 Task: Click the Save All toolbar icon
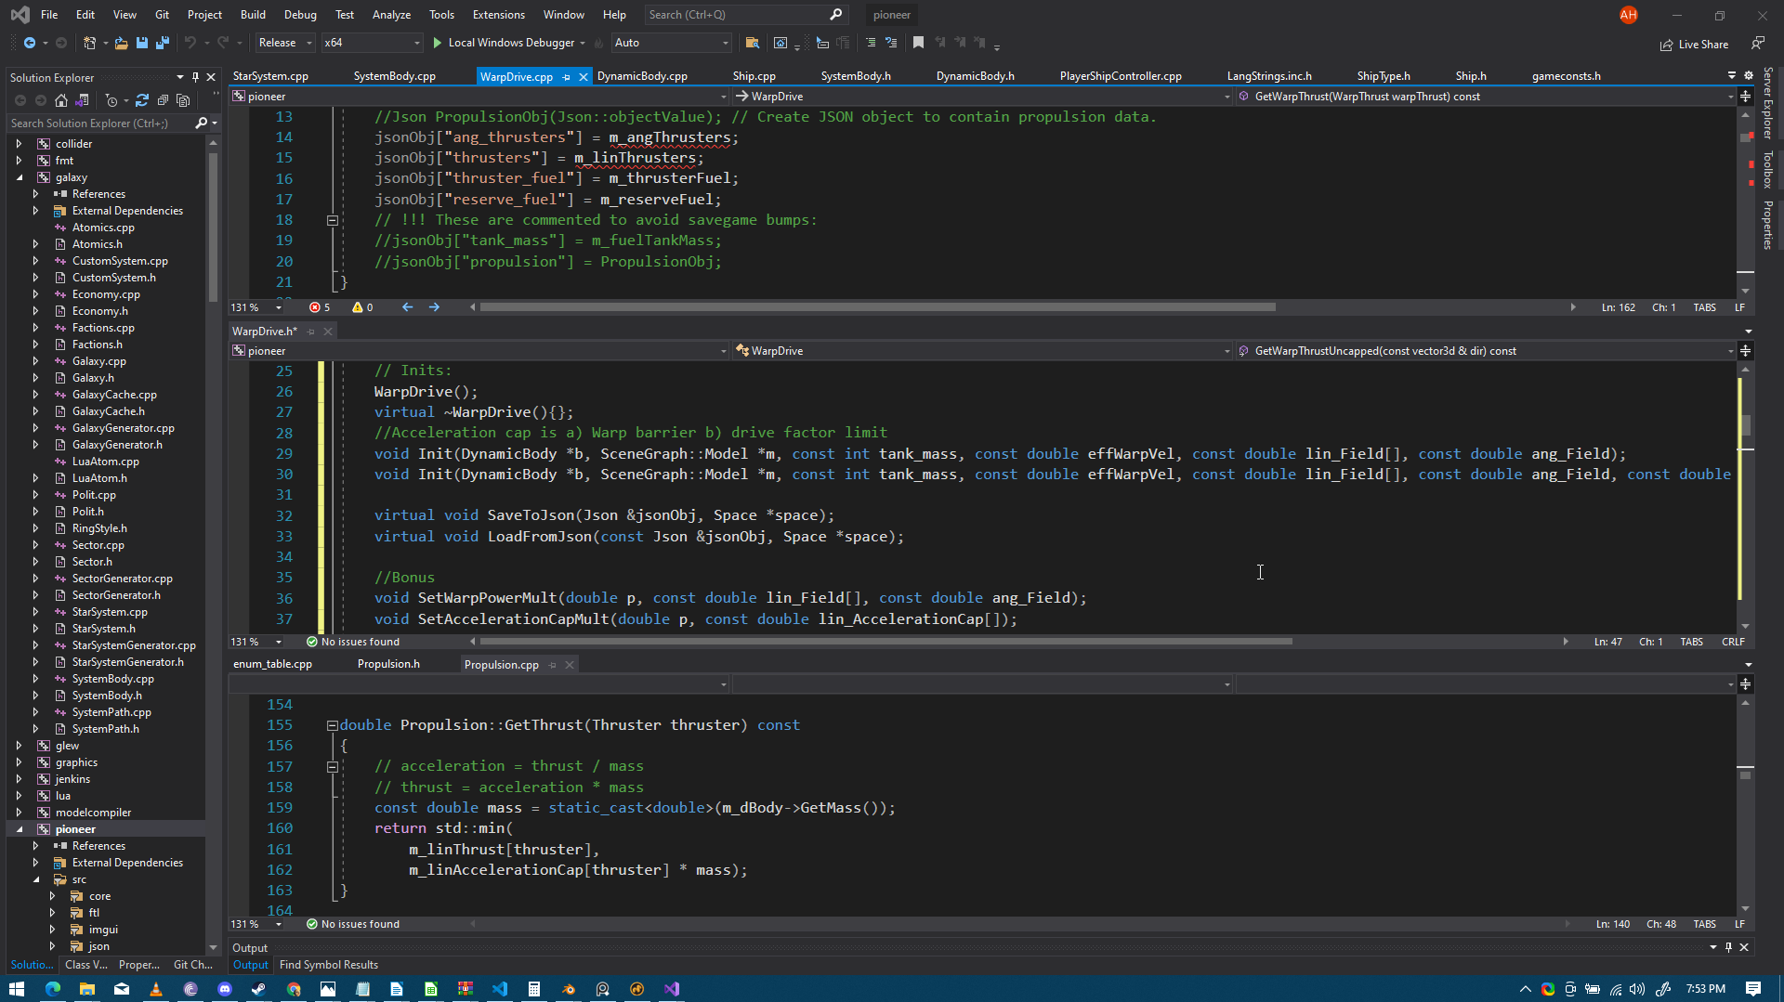point(163,43)
